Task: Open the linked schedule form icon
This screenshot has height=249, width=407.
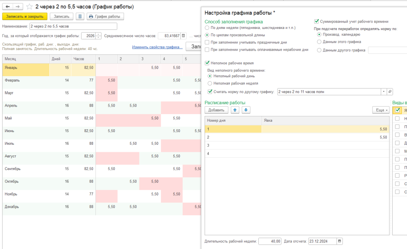Action: point(390,92)
